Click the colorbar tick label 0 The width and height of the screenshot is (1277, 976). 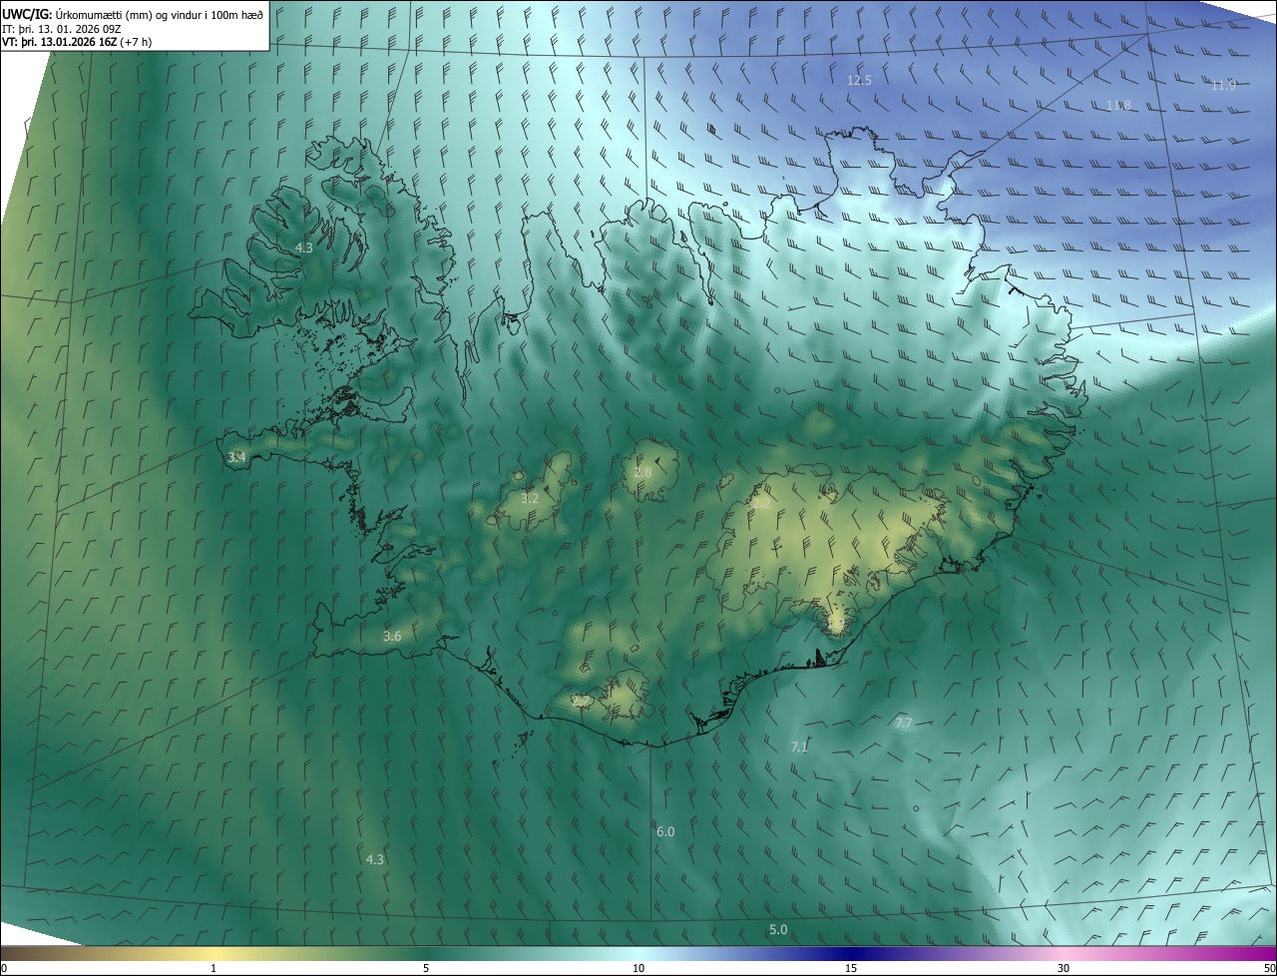point(4,968)
